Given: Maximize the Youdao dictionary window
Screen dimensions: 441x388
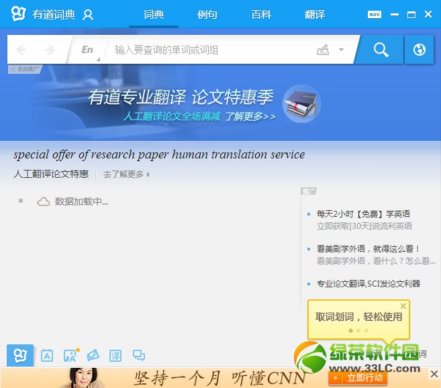Looking at the screenshot, I should click(411, 15).
